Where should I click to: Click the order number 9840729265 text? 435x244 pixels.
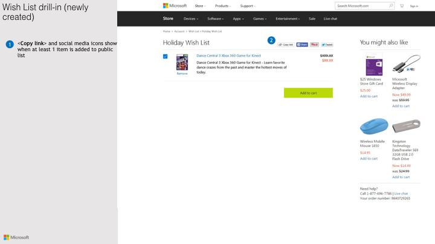click(401, 198)
